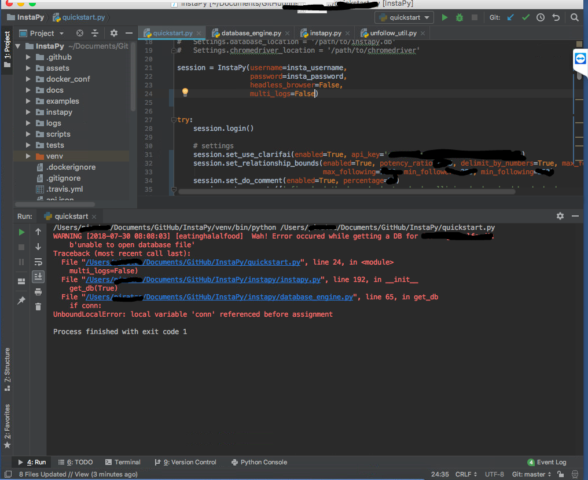Locate current file with the Project panel target icon

[x=79, y=33]
